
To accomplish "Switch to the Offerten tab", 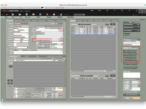I will tap(60, 17).
